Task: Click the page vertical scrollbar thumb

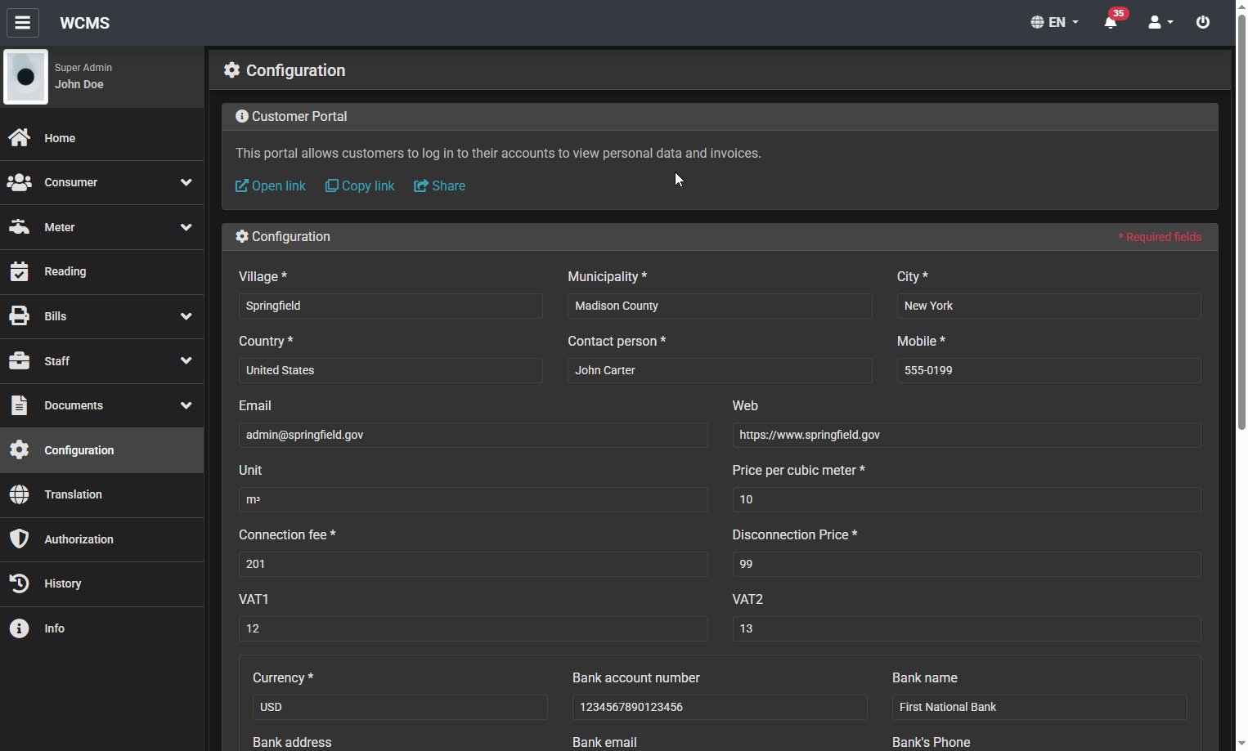Action: [1241, 221]
